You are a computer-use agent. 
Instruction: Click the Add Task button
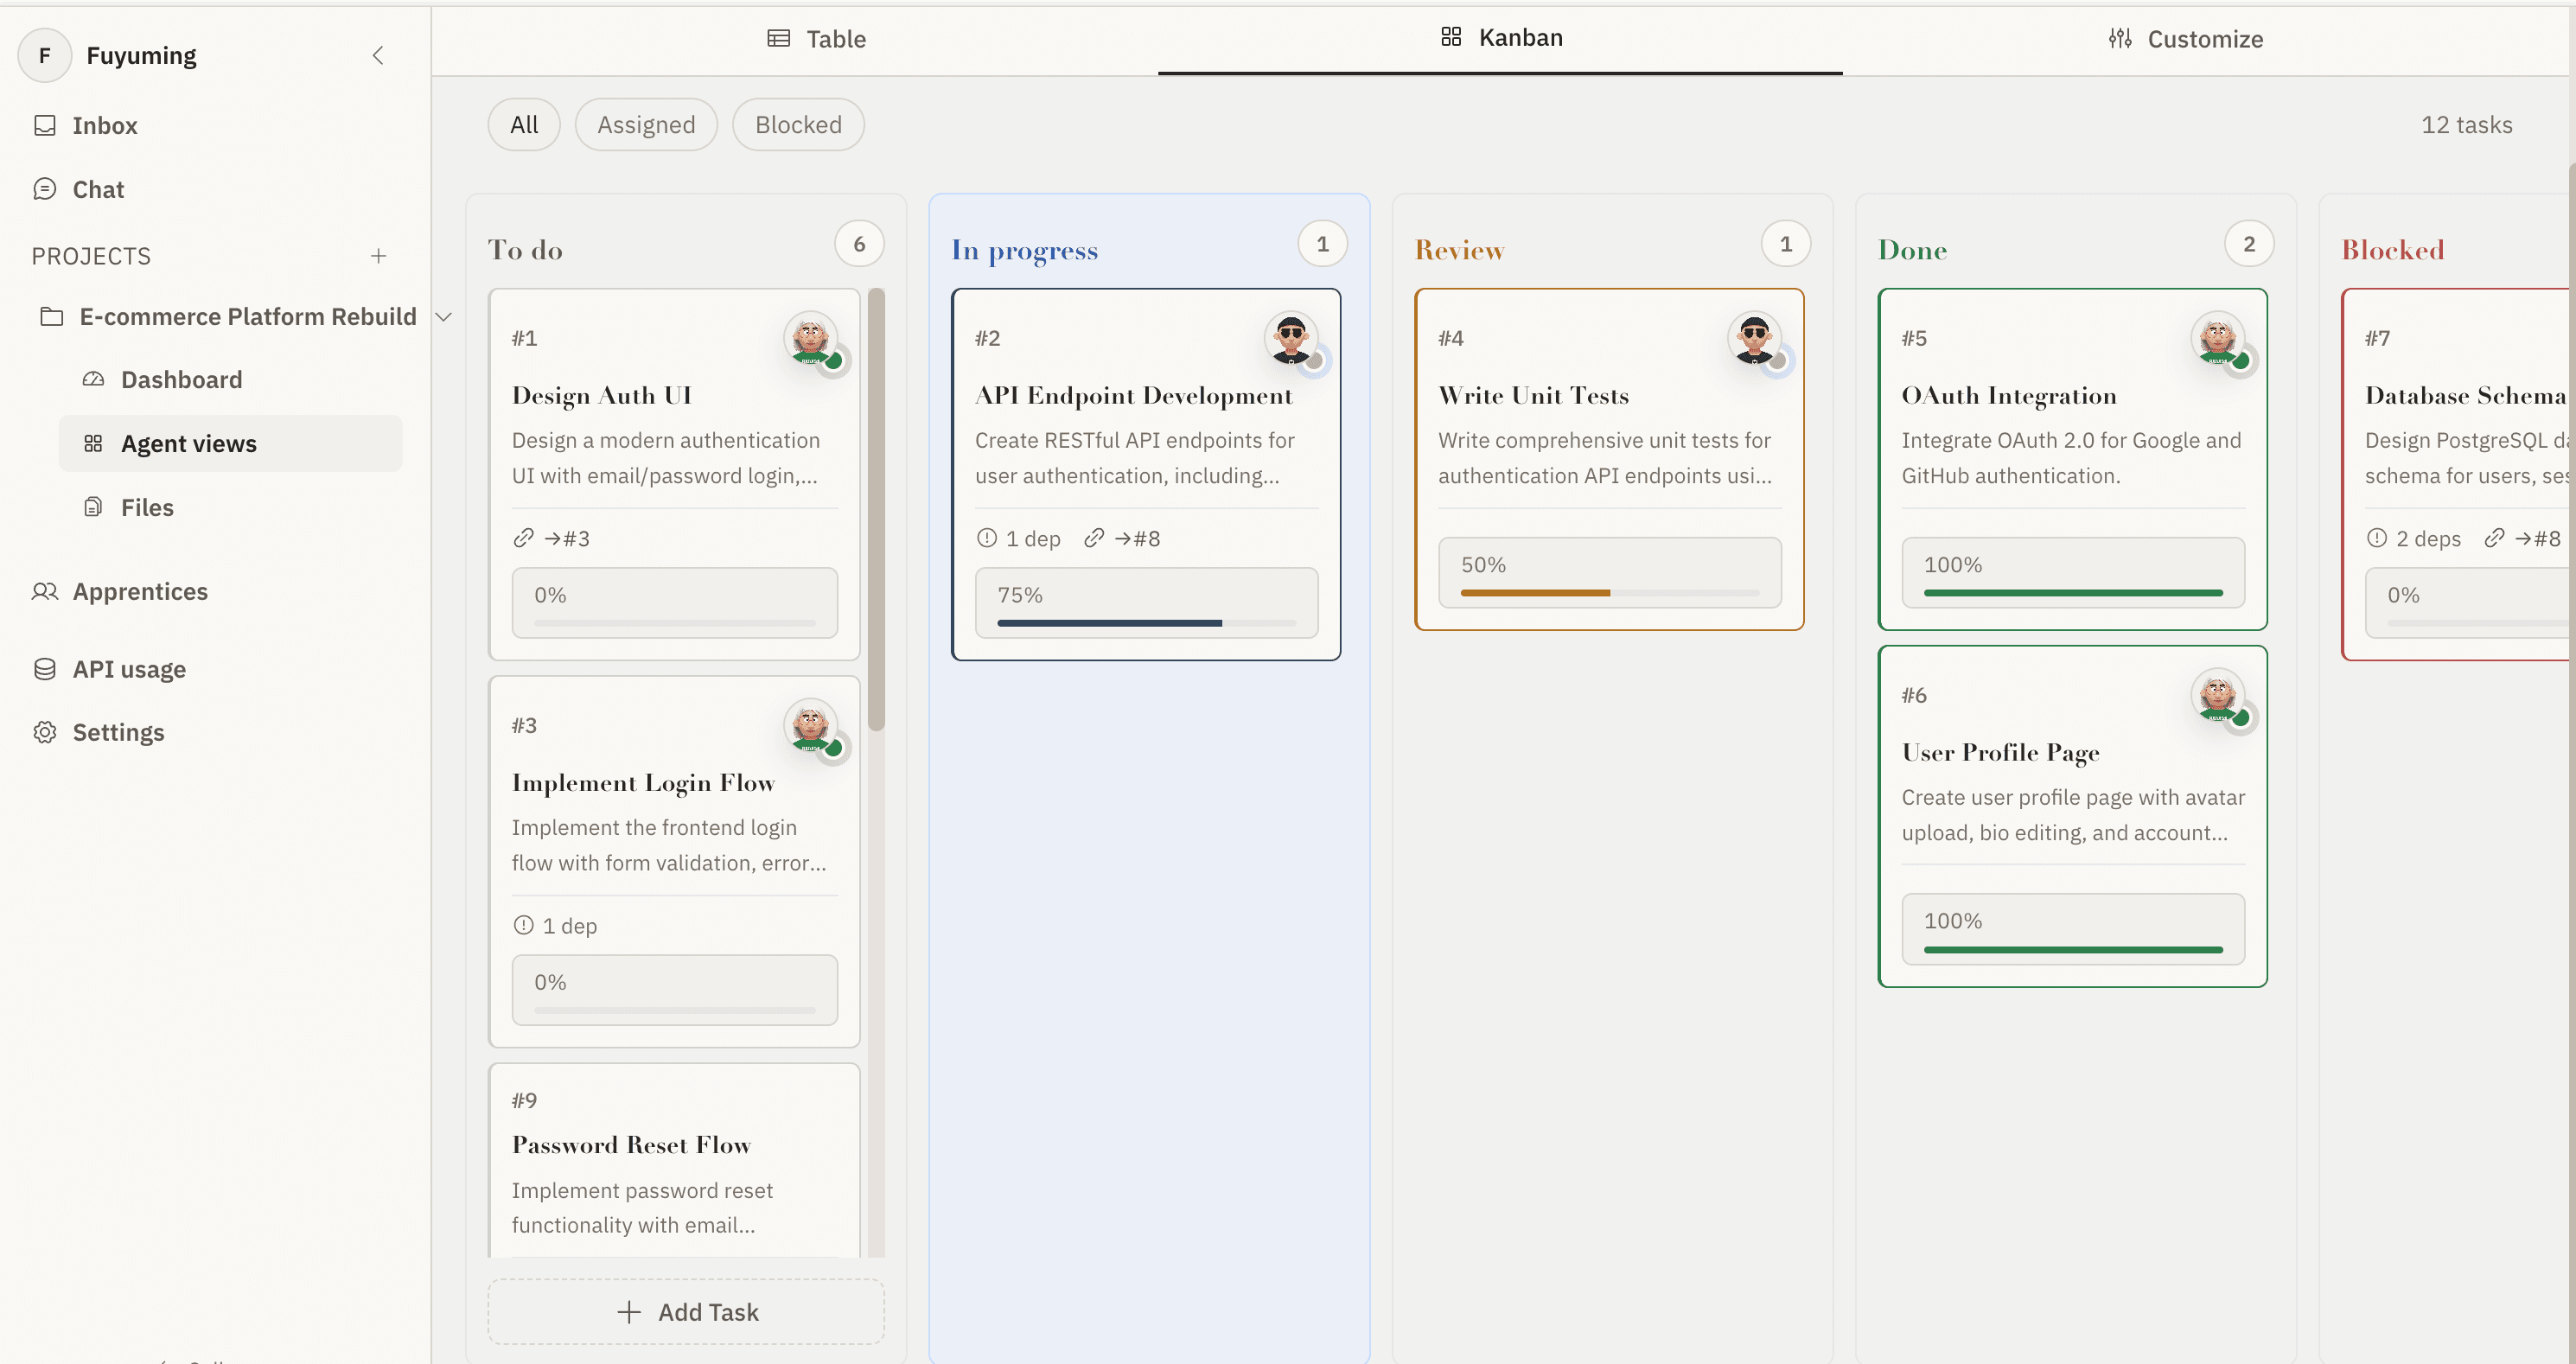coord(686,1312)
